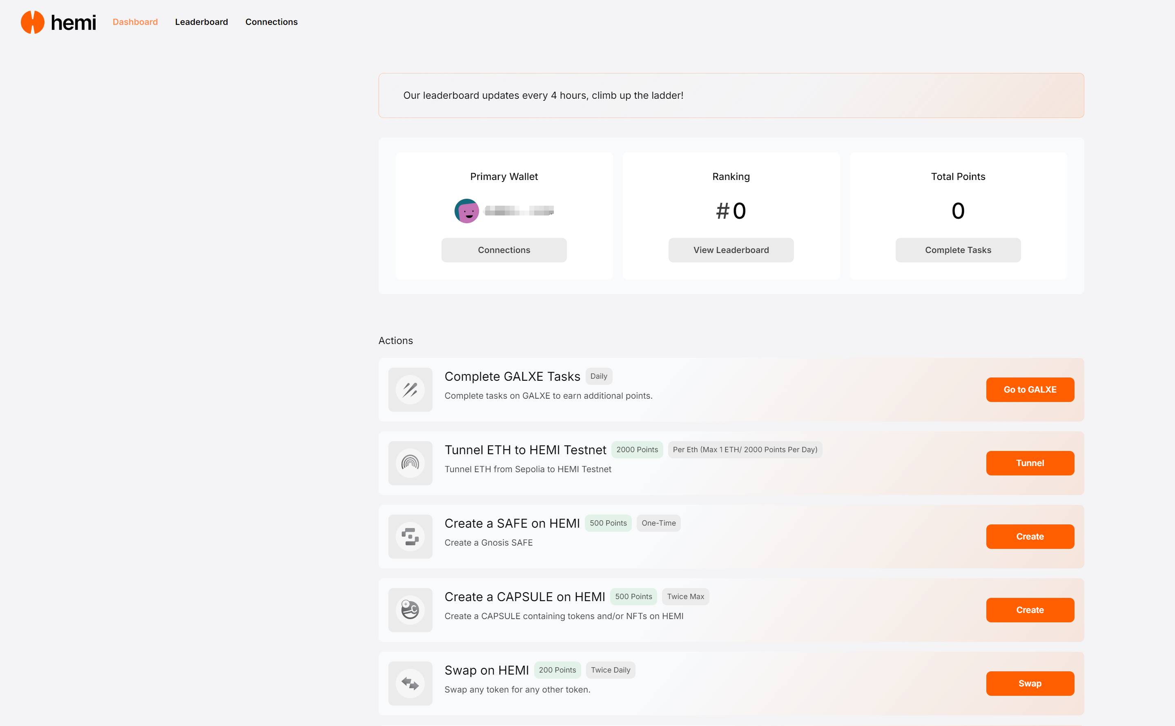Click the 2000 Points badge
This screenshot has width=1175, height=726.
[637, 449]
